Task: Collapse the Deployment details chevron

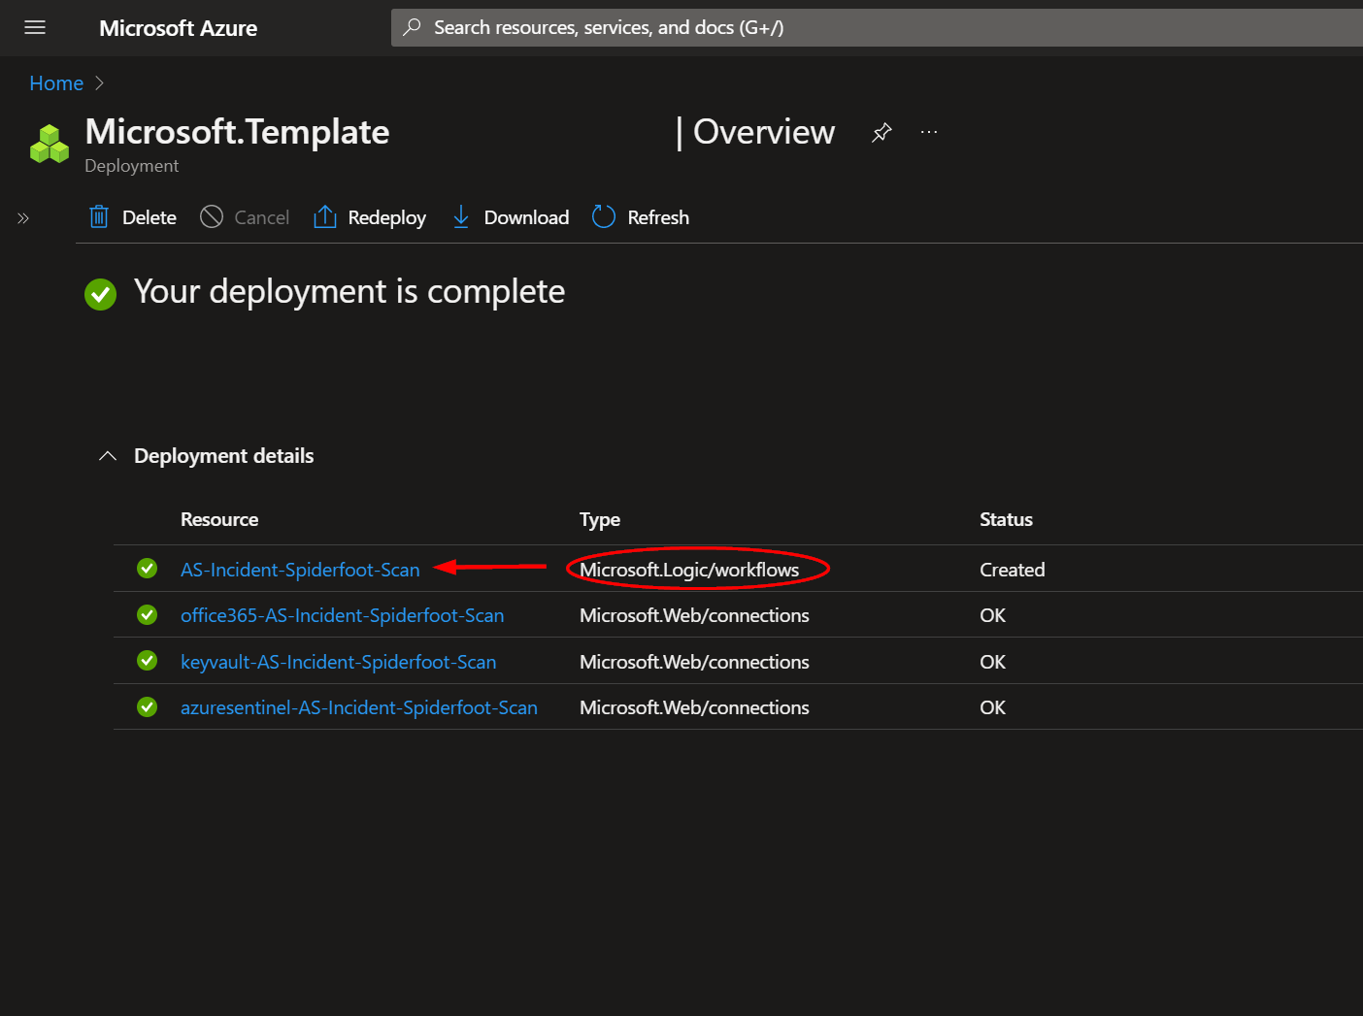Action: (108, 456)
